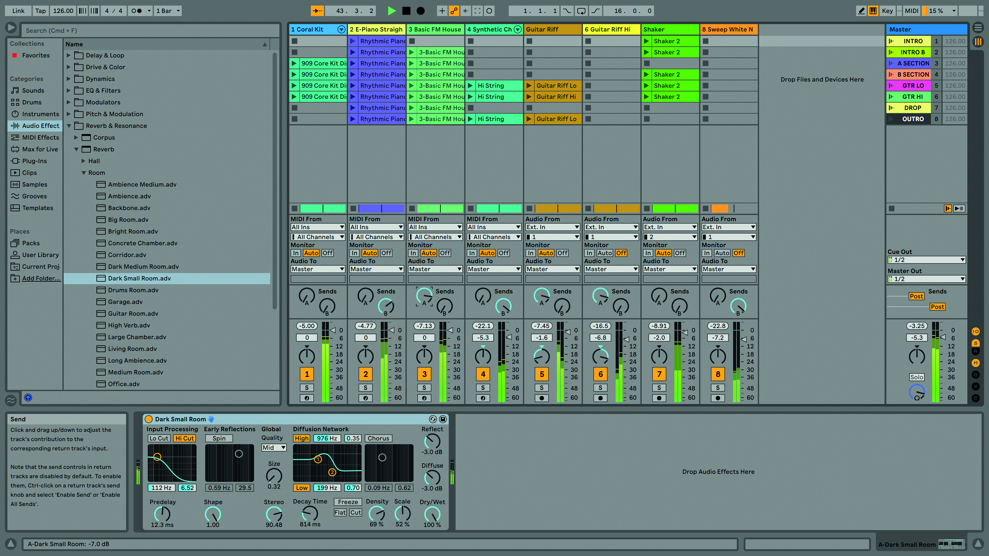Screen dimensions: 989x556
Task: Expand the Delay & Loop folder
Action: [x=68, y=55]
